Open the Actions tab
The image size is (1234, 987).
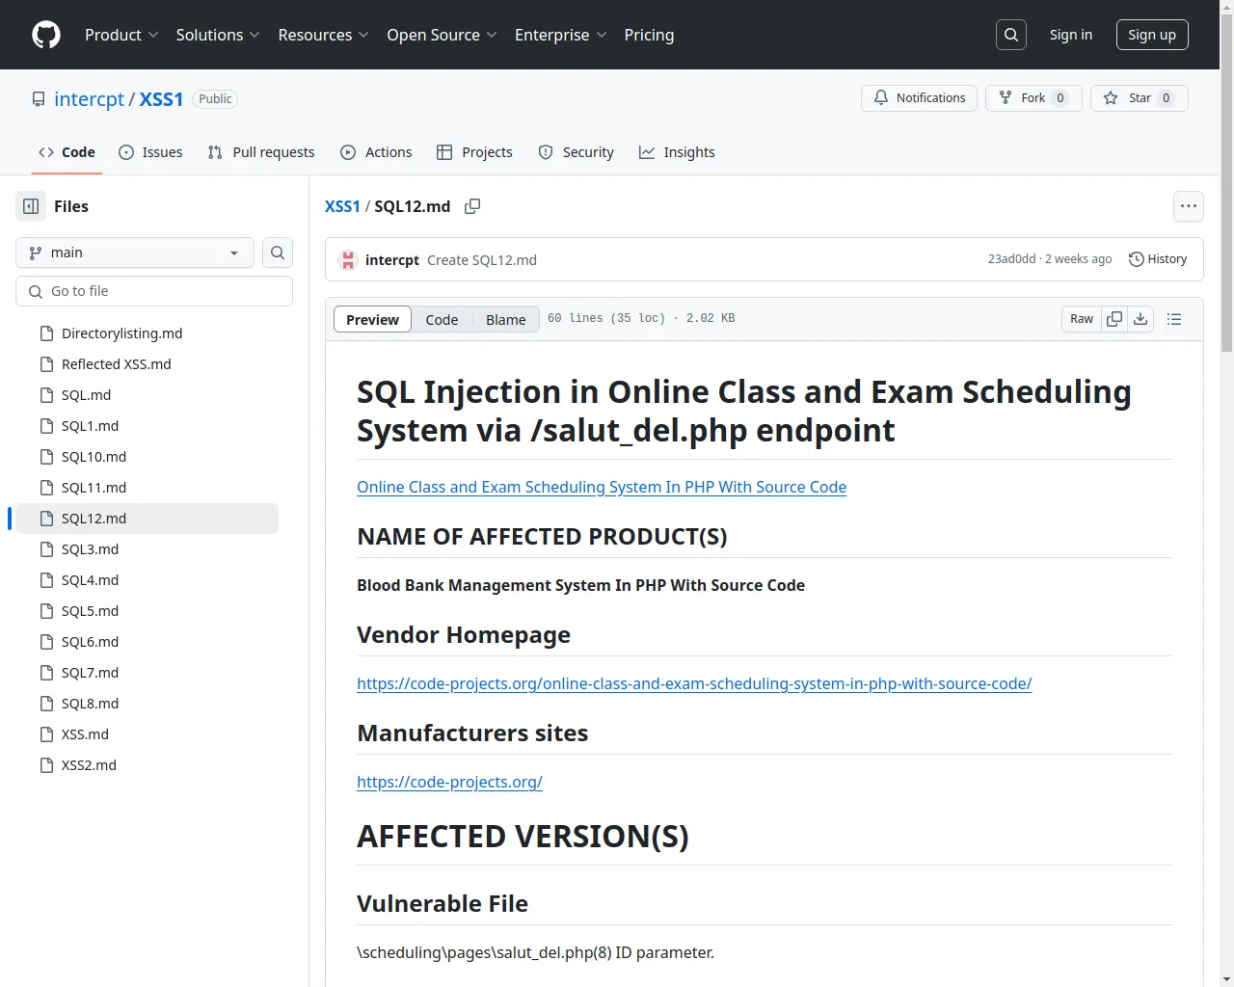[x=376, y=152]
